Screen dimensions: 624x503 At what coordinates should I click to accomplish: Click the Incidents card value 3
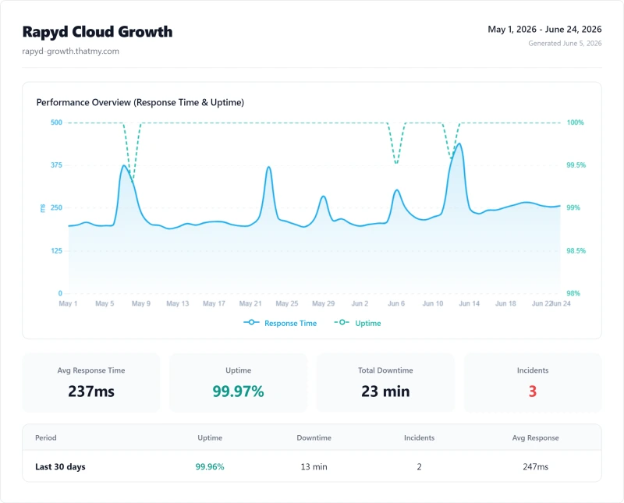533,391
